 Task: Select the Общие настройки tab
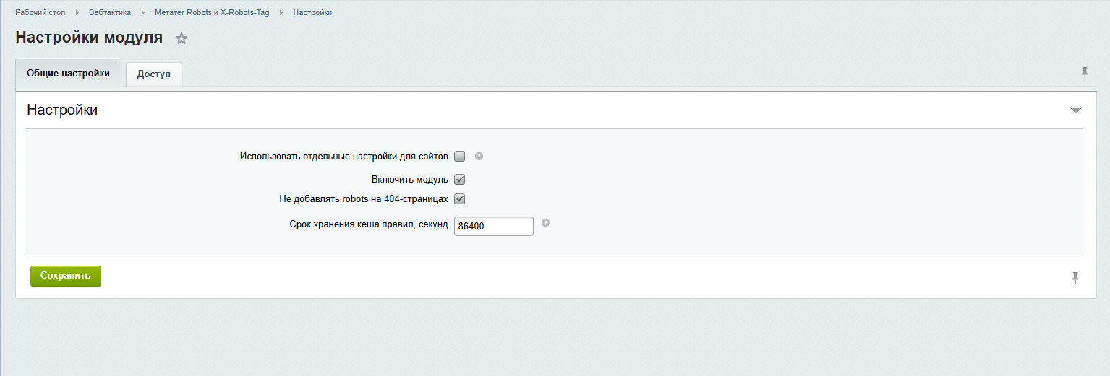68,73
